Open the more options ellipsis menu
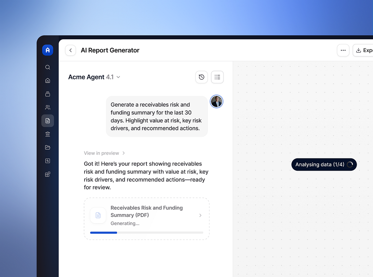Viewport: 373px width, 277px height. point(343,50)
